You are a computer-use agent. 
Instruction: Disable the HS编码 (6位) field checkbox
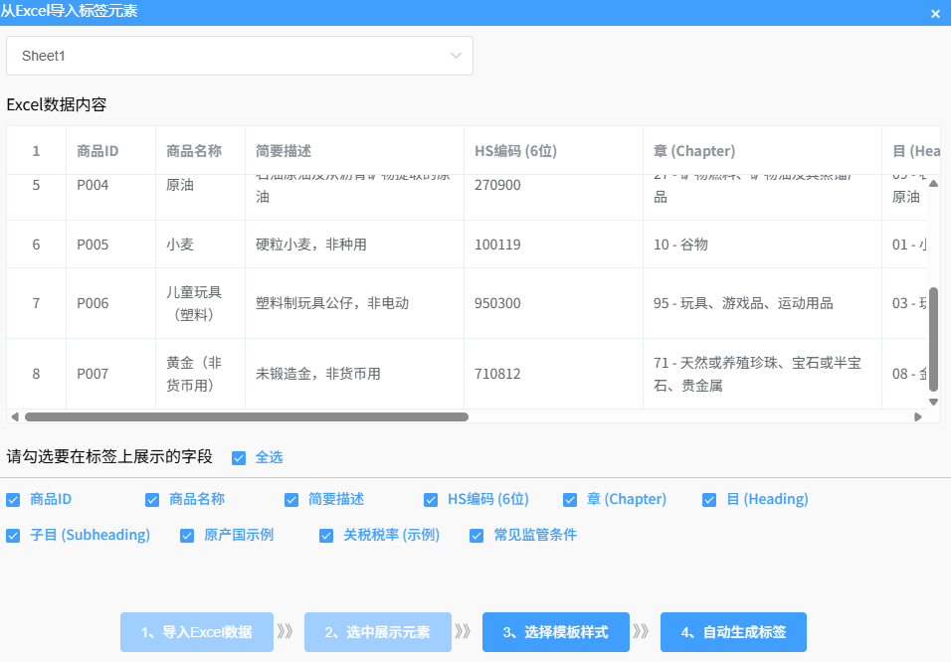[x=431, y=500]
